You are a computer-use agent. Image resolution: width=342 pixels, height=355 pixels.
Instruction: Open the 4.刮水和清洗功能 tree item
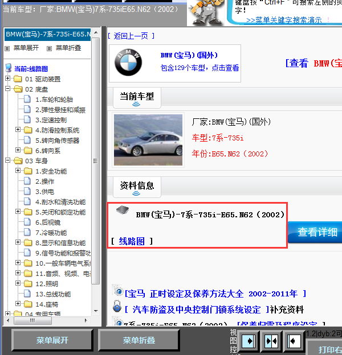tap(60, 202)
